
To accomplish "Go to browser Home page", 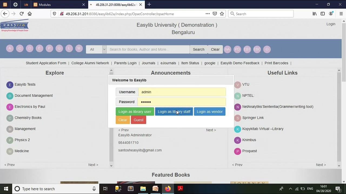I will (30, 14).
